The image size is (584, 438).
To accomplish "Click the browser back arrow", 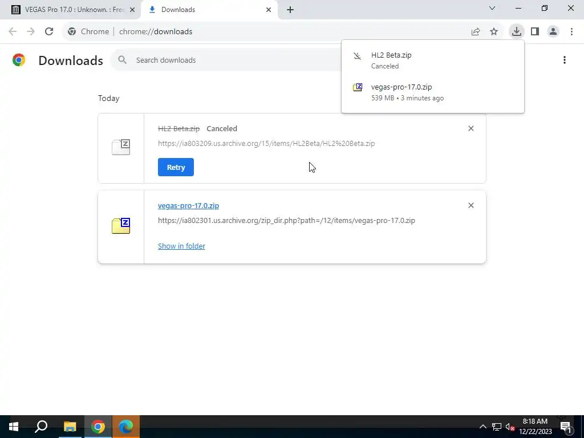I will (x=13, y=31).
